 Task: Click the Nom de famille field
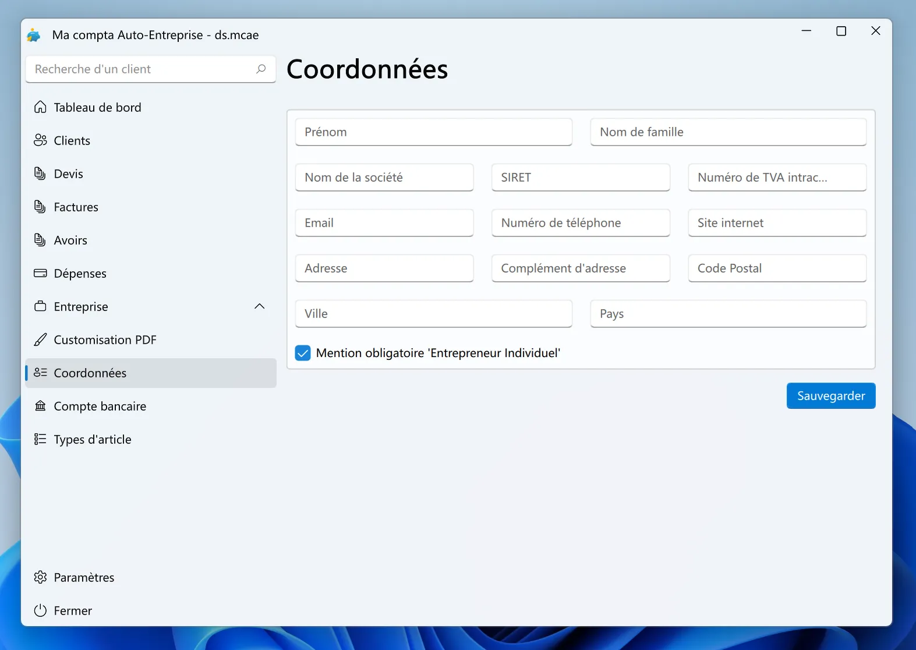728,132
